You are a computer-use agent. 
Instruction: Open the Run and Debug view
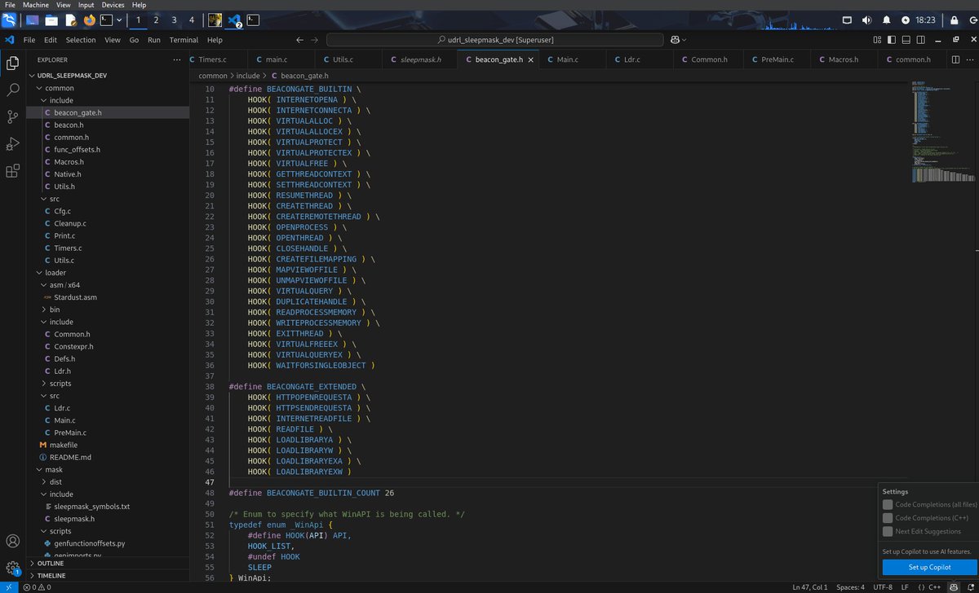(13, 143)
